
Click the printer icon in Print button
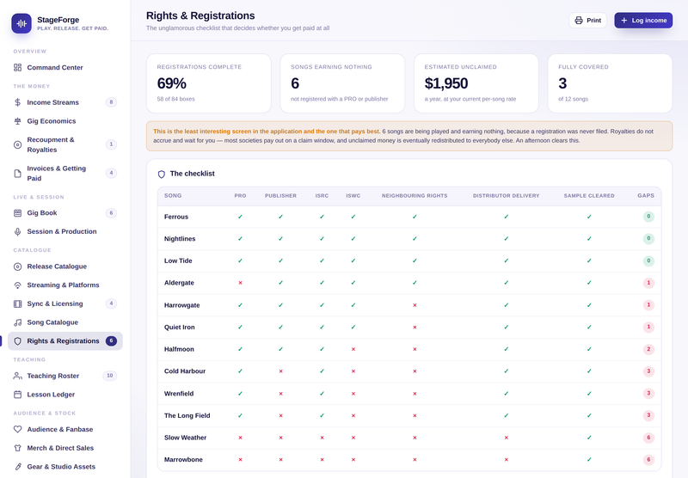[579, 20]
